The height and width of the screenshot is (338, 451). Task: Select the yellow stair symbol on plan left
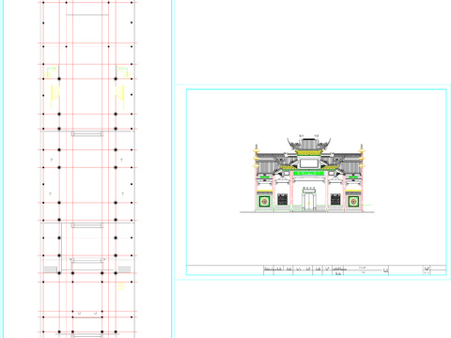click(x=55, y=97)
